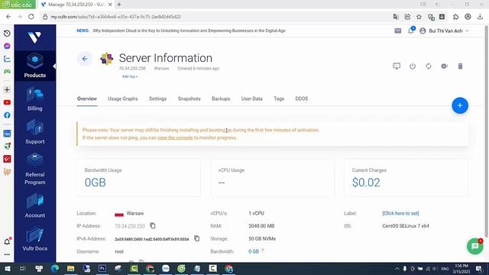Open the Vultr notifications bell
This screenshot has height=275, width=489.
[x=411, y=31]
